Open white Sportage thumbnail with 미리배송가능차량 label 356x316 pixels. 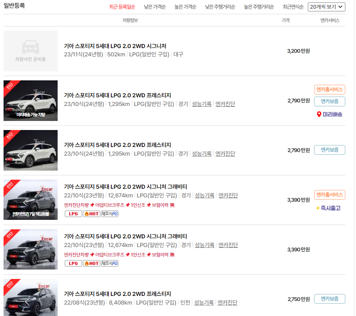point(30,100)
